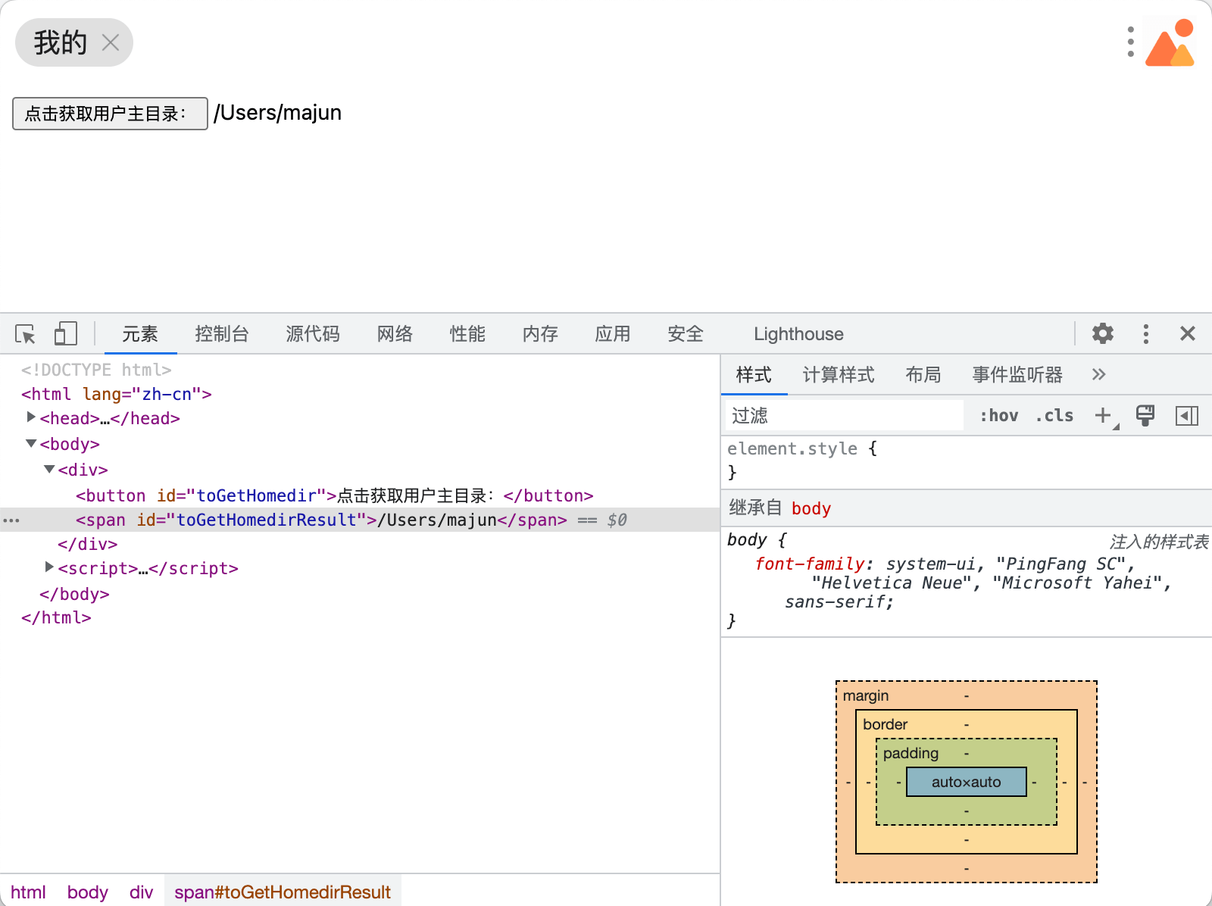Open the Lighthouse tab
This screenshot has width=1212, height=906.
tap(798, 334)
